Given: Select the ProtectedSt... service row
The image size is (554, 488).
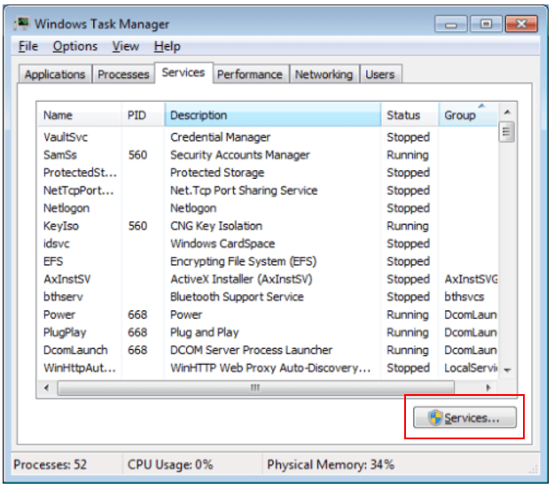Looking at the screenshot, I should pos(268,173).
